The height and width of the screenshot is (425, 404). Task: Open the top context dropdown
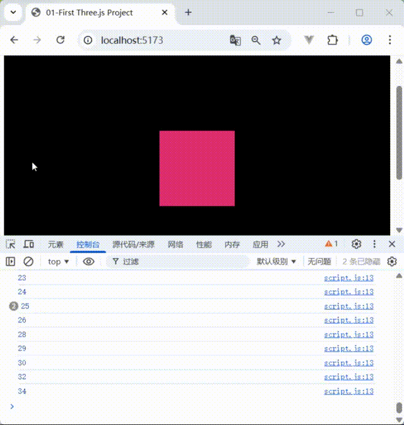(x=58, y=262)
